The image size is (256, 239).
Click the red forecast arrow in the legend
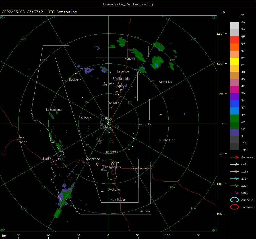[x=234, y=157]
